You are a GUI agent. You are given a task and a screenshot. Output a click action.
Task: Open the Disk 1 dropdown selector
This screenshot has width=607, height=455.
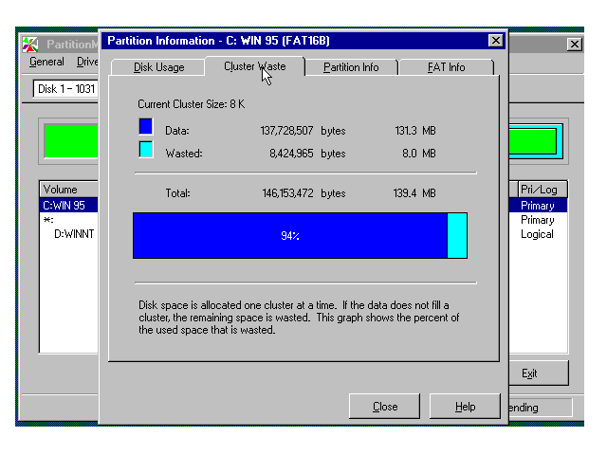65,89
